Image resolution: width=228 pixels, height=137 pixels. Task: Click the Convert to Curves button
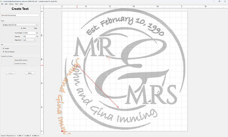coord(20,63)
